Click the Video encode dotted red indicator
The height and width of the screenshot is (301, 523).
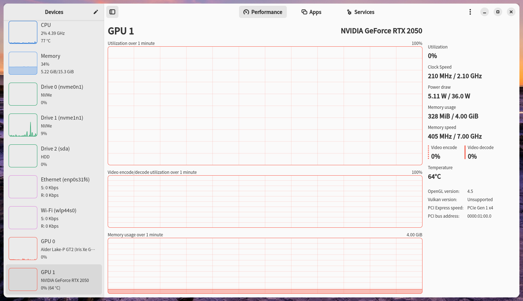point(429,152)
